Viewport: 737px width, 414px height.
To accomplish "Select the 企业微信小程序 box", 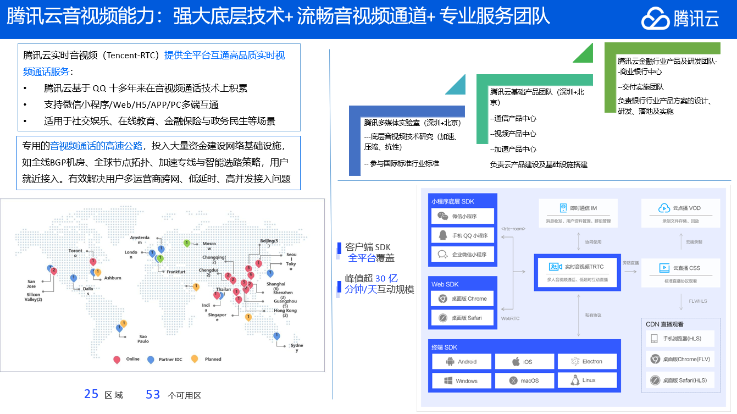I will pos(463,255).
